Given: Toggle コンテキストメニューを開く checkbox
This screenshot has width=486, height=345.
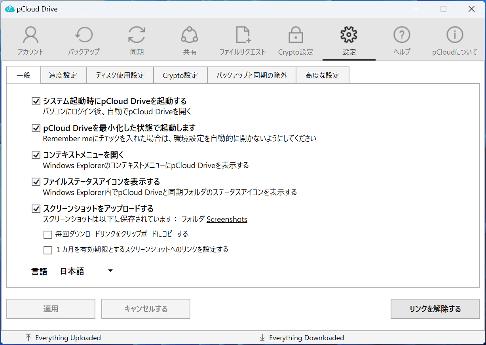Looking at the screenshot, I should tap(36, 155).
